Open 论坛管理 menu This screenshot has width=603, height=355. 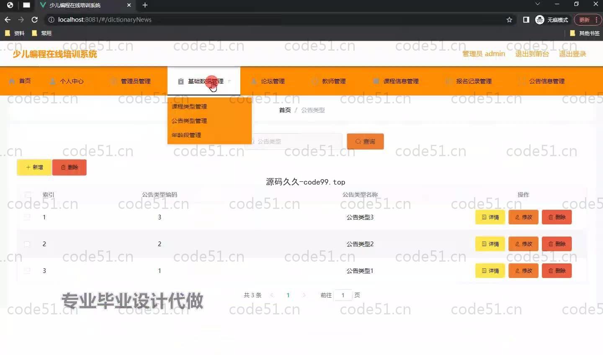[268, 81]
